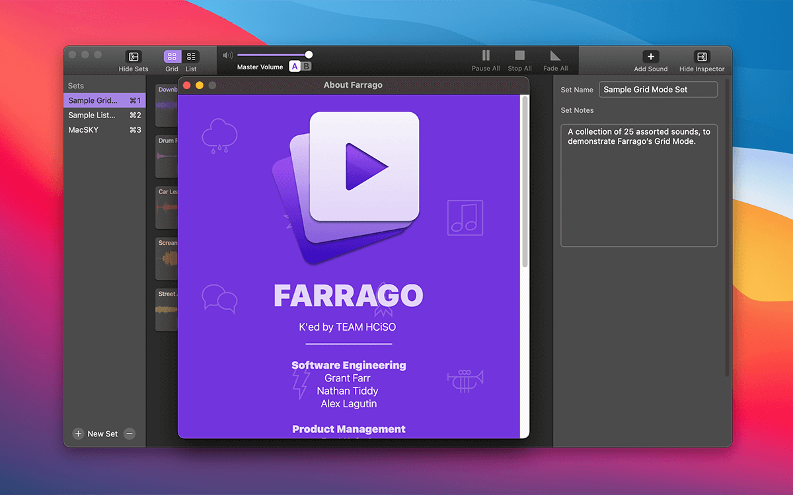The height and width of the screenshot is (495, 793).
Task: Click the Drum sound tile in grid
Action: (x=167, y=156)
